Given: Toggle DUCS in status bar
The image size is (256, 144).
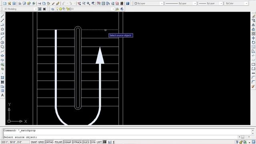Looking at the screenshot, I should tap(86, 142).
